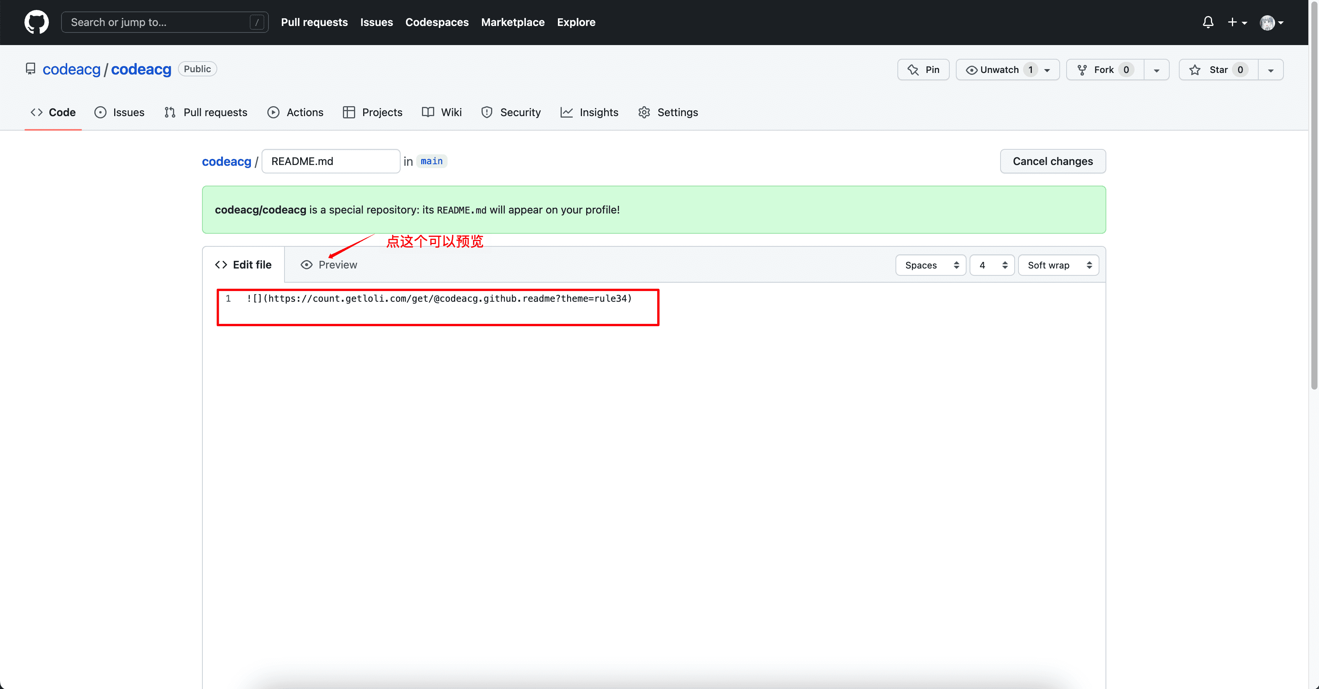Open the Settings gear tab

click(668, 112)
